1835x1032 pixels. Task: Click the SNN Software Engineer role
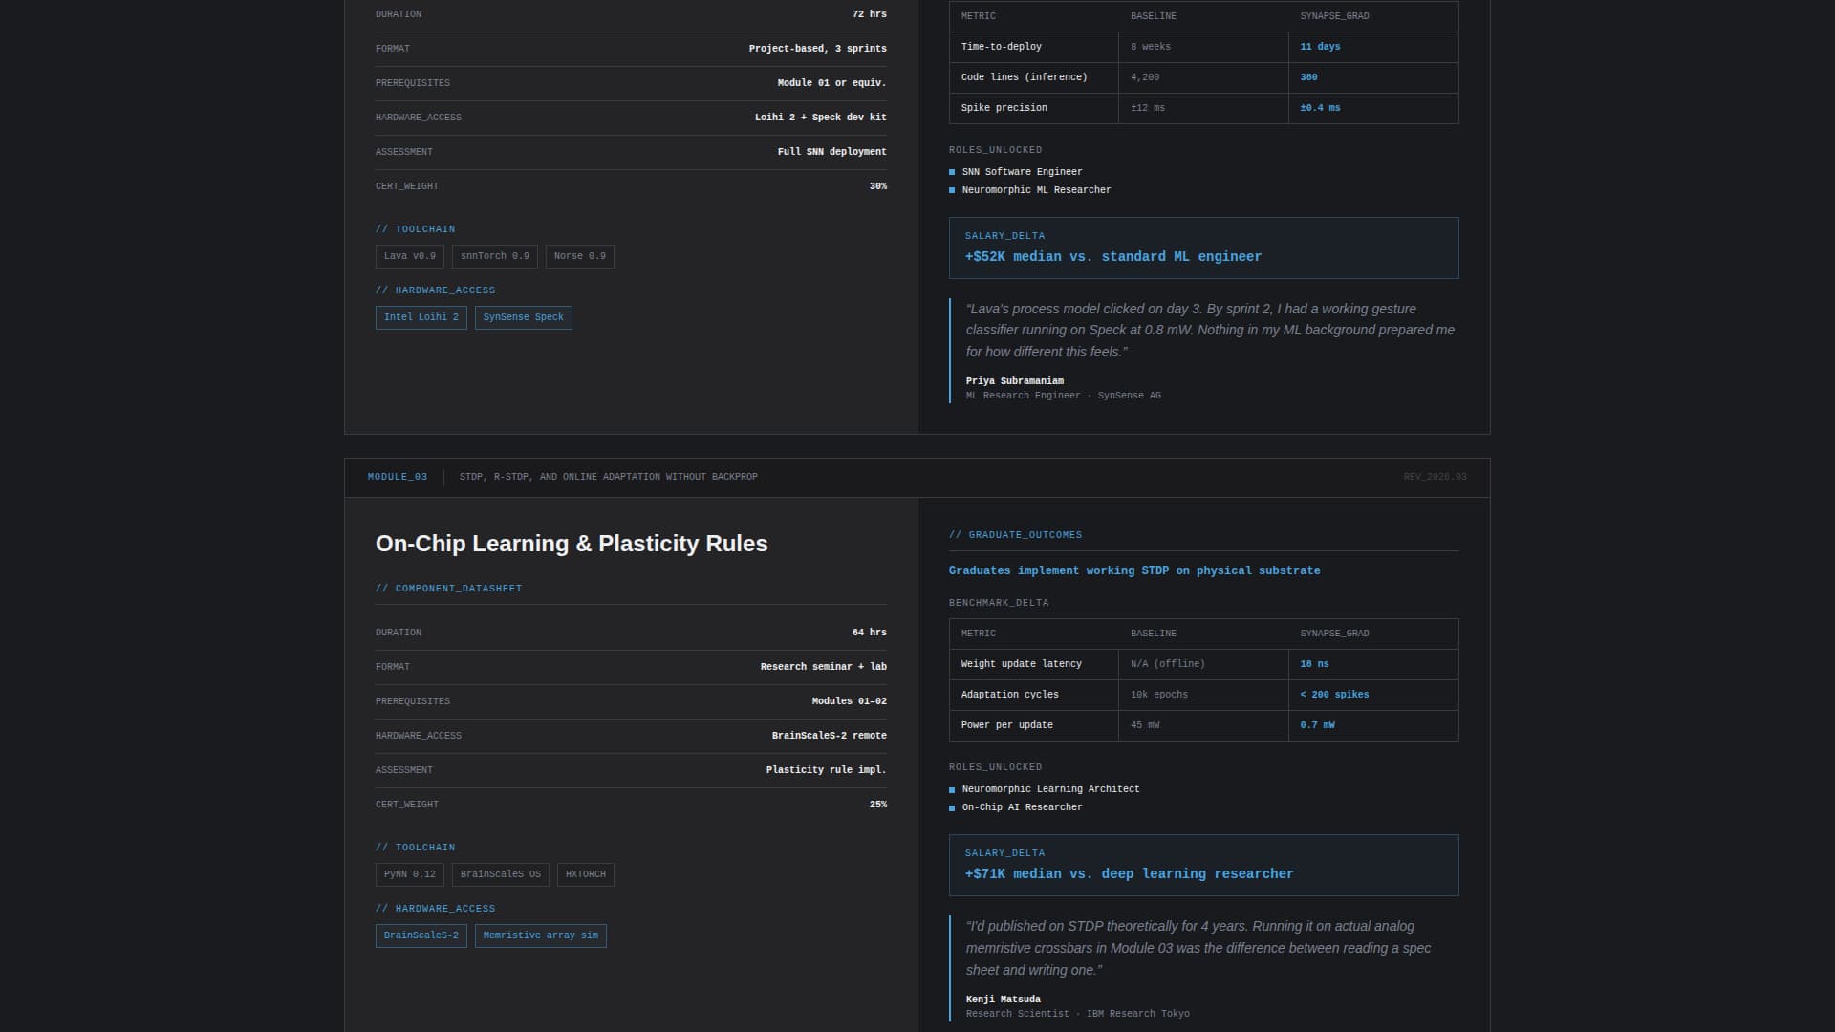click(x=1022, y=172)
